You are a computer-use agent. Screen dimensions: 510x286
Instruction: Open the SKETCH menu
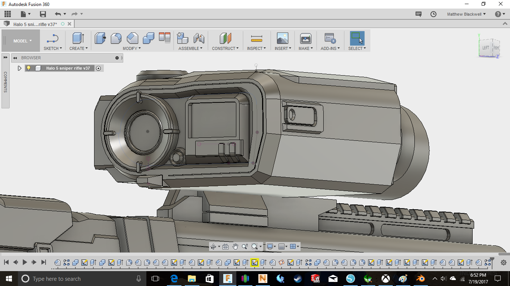tap(53, 48)
